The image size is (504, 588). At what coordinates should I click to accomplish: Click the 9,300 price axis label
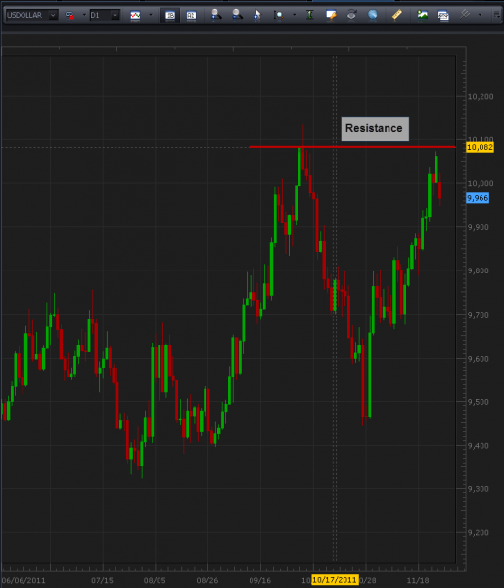479,489
